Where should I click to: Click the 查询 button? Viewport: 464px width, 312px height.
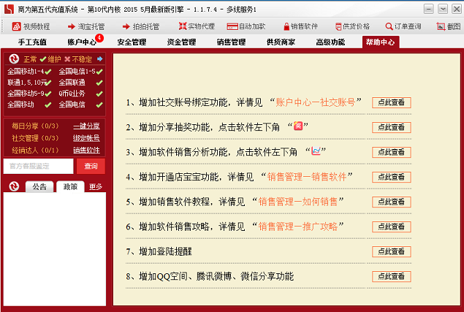pyautogui.click(x=91, y=166)
